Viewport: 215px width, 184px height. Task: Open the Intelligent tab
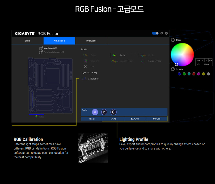pyautogui.click(x=91, y=41)
